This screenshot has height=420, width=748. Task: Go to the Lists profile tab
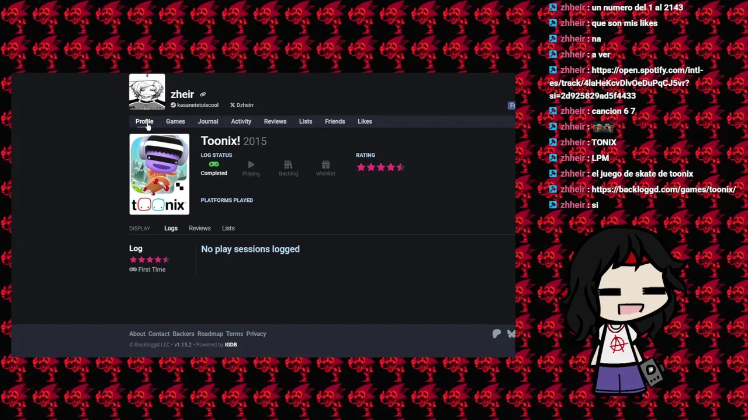306,121
